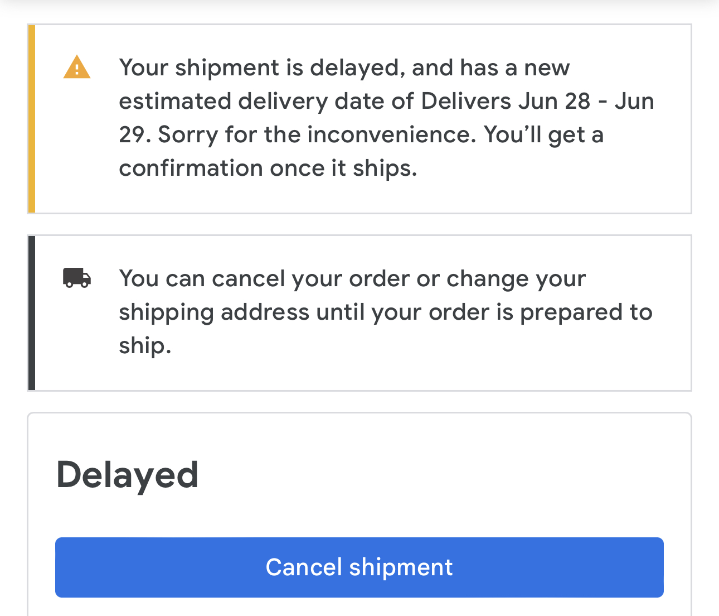Click the word 'ship.' ending the notice
Viewport: 719px width, 616px height.
(145, 346)
